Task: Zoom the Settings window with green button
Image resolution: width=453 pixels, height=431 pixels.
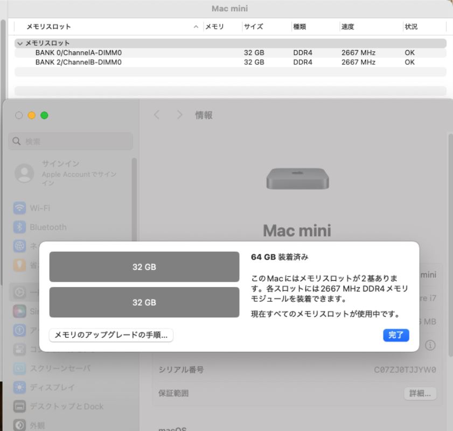Action: 44,115
